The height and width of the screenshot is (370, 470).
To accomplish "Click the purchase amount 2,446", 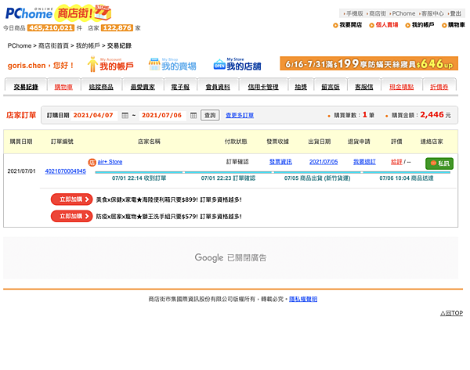I will tap(432, 115).
